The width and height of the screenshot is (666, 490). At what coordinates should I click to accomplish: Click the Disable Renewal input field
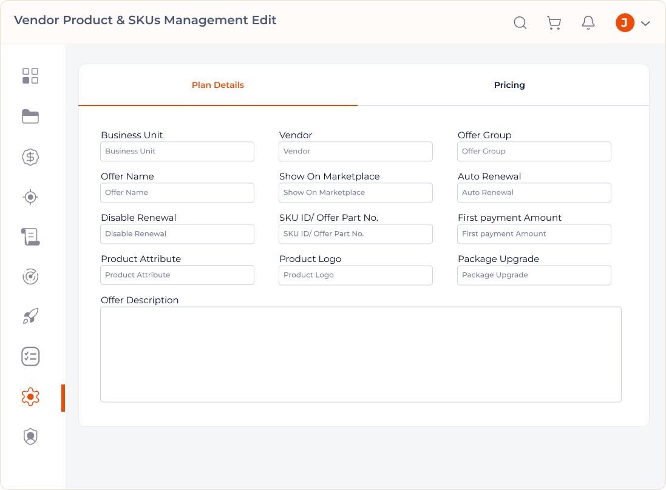[x=177, y=233]
